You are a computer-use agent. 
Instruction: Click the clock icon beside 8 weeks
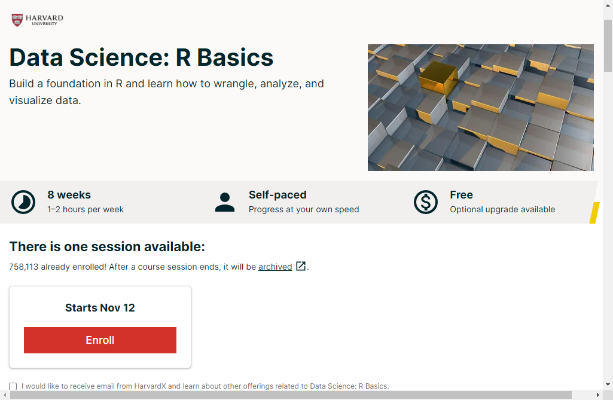(23, 202)
